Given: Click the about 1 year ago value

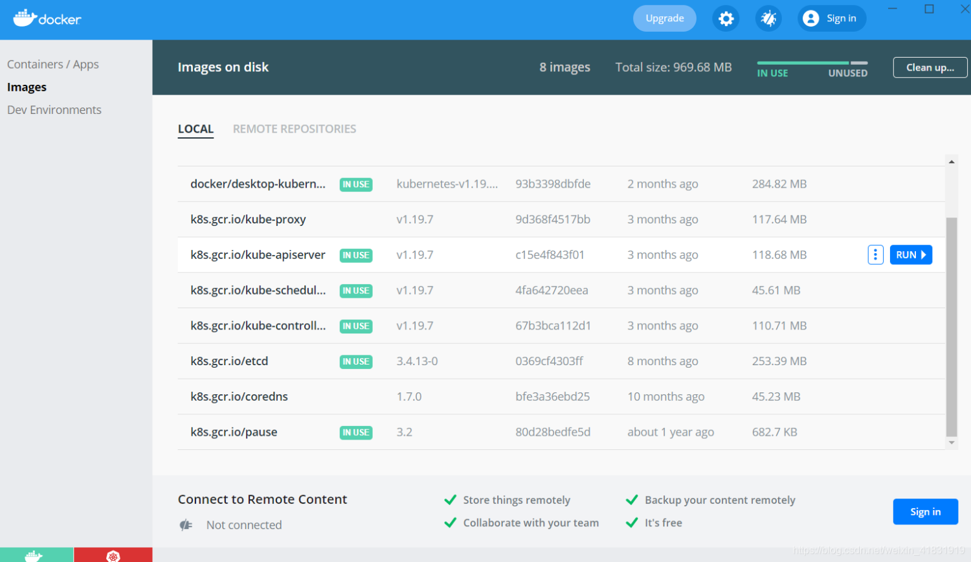Looking at the screenshot, I should [x=671, y=433].
